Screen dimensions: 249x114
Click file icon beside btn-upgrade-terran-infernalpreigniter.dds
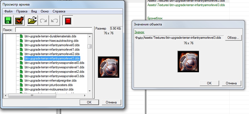click(x=21, y=81)
